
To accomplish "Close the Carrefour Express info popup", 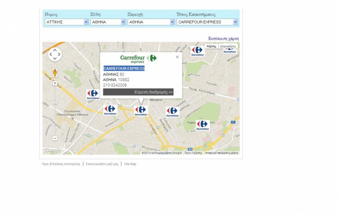I will coord(177,57).
